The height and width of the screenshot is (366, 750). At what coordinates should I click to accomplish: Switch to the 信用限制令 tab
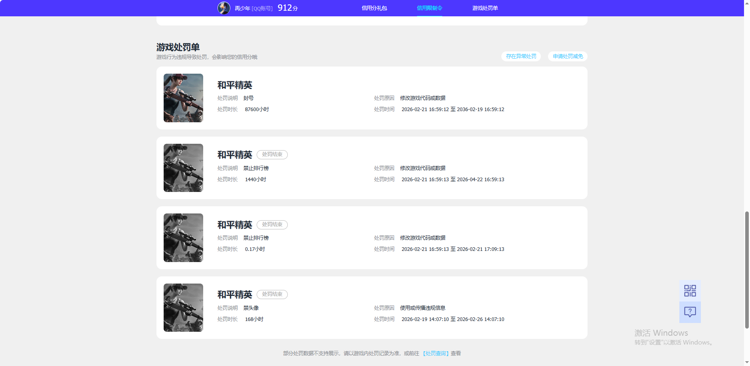click(x=429, y=8)
